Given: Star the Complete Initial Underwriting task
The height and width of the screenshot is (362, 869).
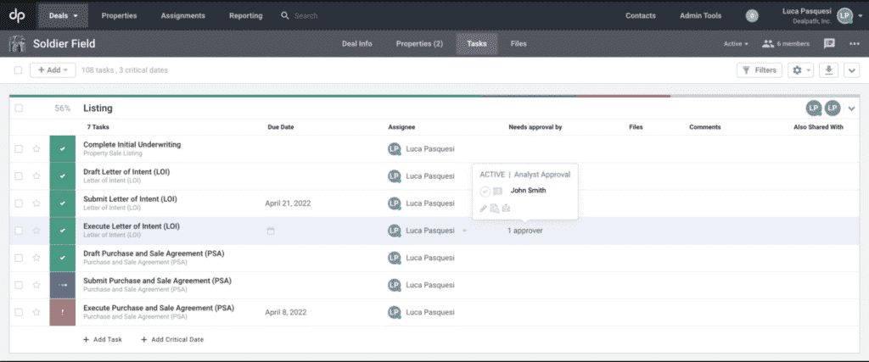Looking at the screenshot, I should point(36,149).
